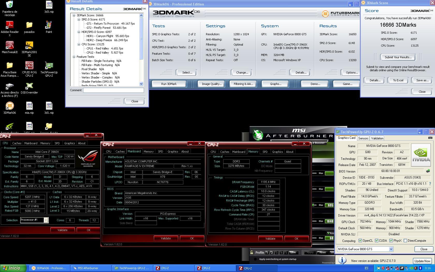Launch CPUID ROG CPU-Z shortcut

29,69
